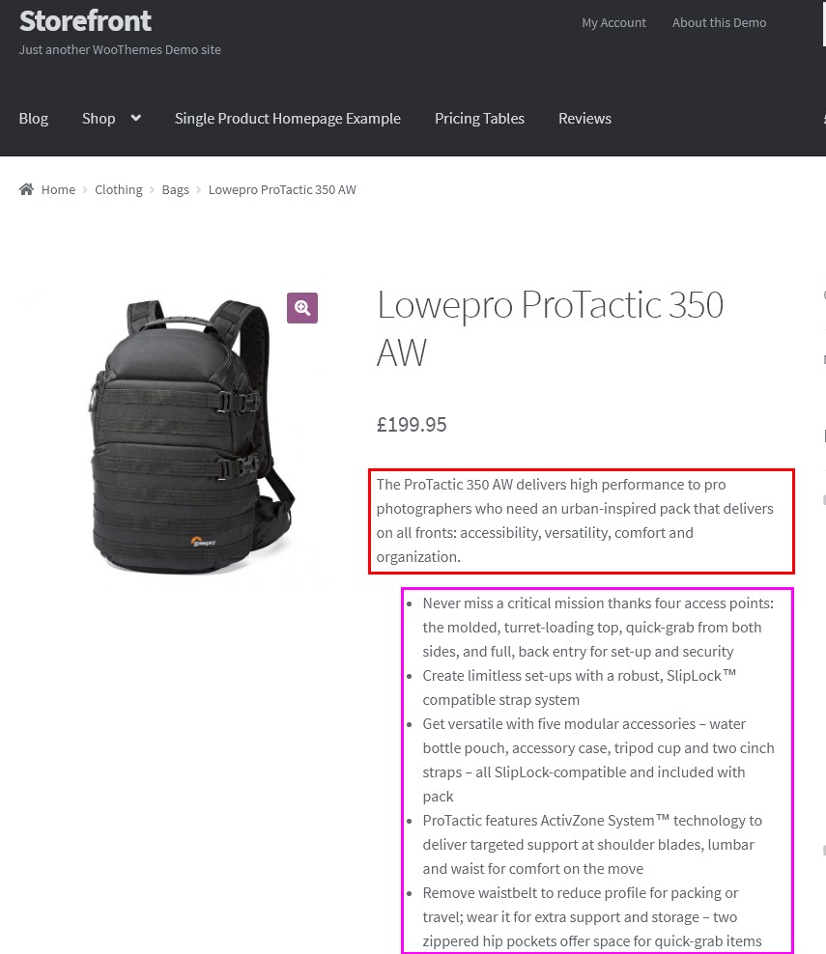Go to Single Product Homepage Example
826x954 pixels.
click(287, 119)
